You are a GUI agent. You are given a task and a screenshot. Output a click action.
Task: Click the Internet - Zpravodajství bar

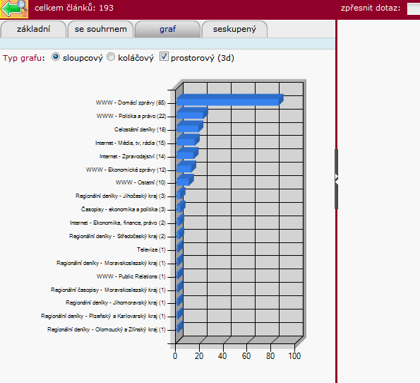187,153
